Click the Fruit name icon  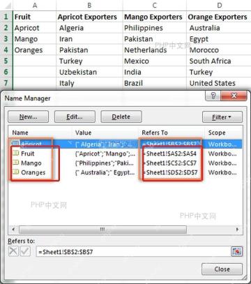coord(15,153)
